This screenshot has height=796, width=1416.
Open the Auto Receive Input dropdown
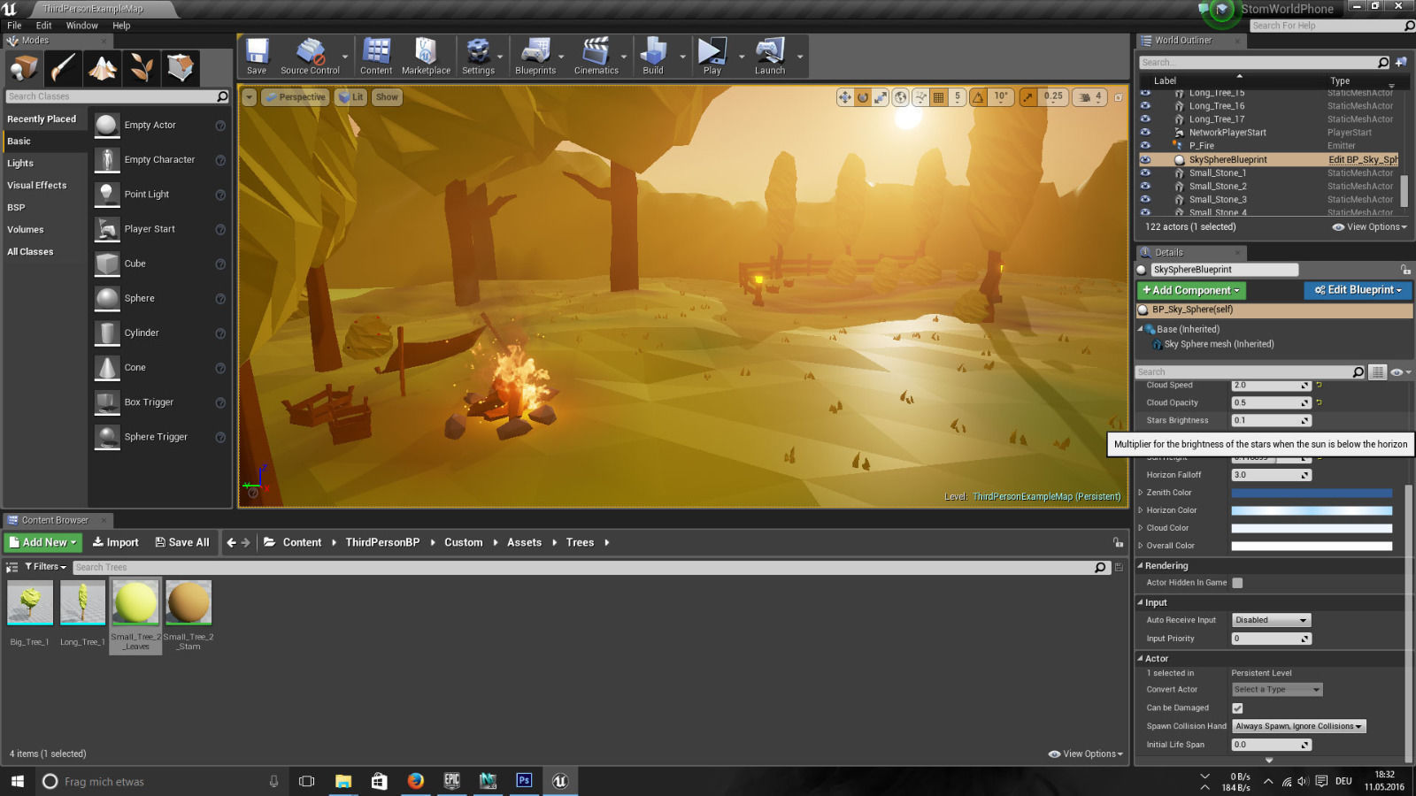point(1271,621)
